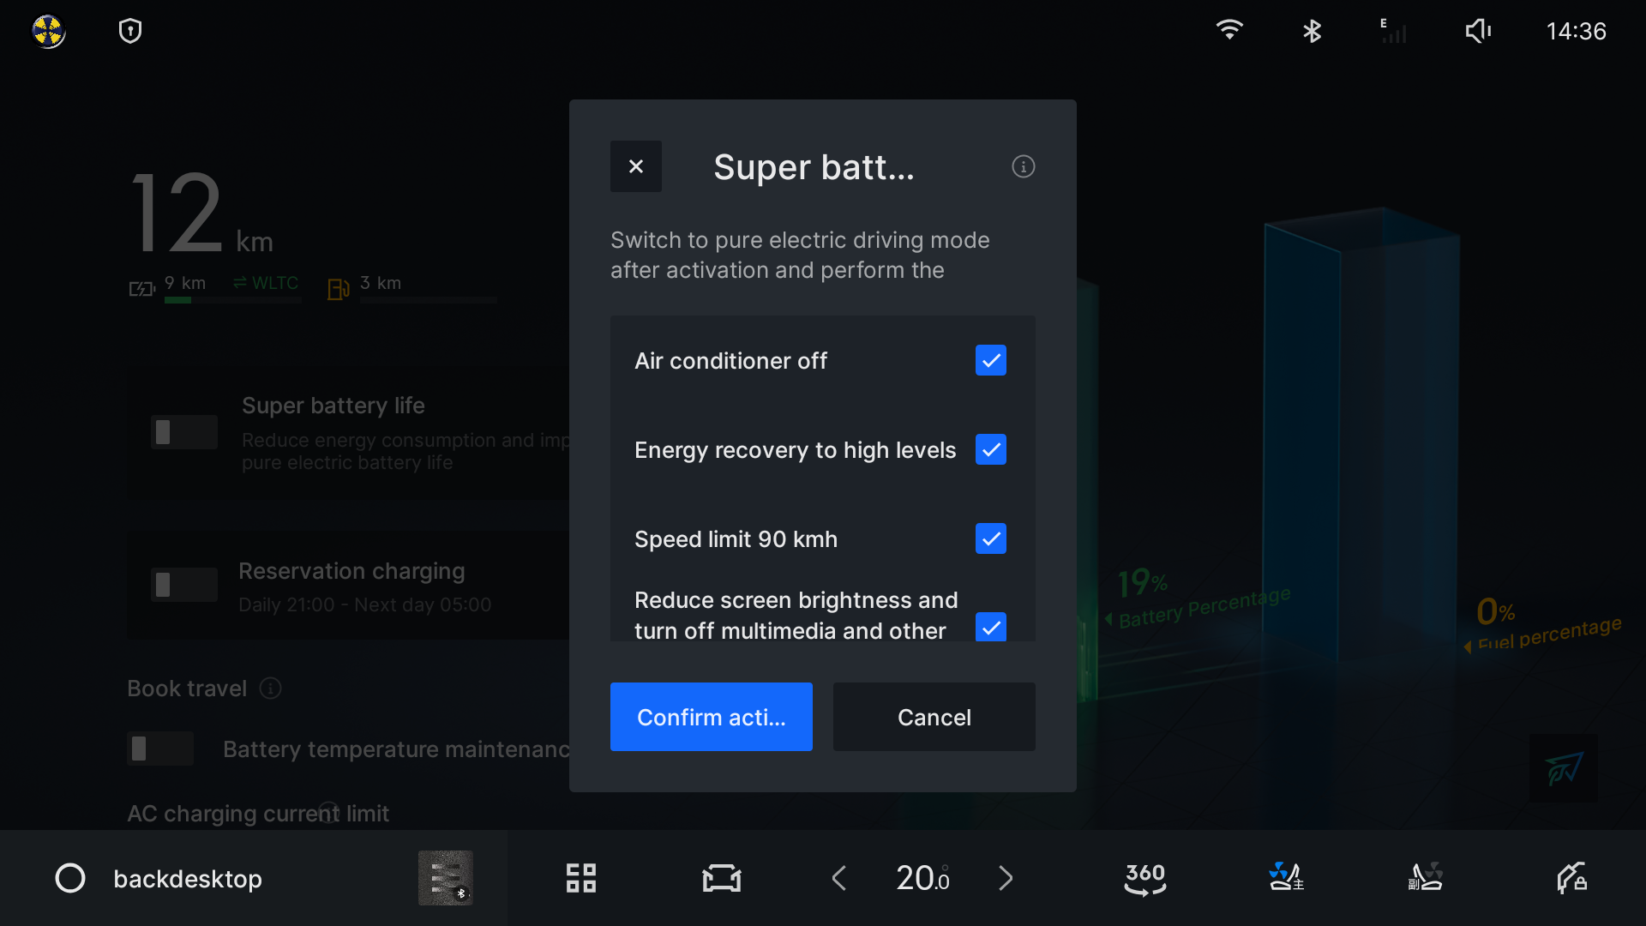Image resolution: width=1646 pixels, height=926 pixels.
Task: Tap the rear defrost icon
Action: tap(1426, 878)
